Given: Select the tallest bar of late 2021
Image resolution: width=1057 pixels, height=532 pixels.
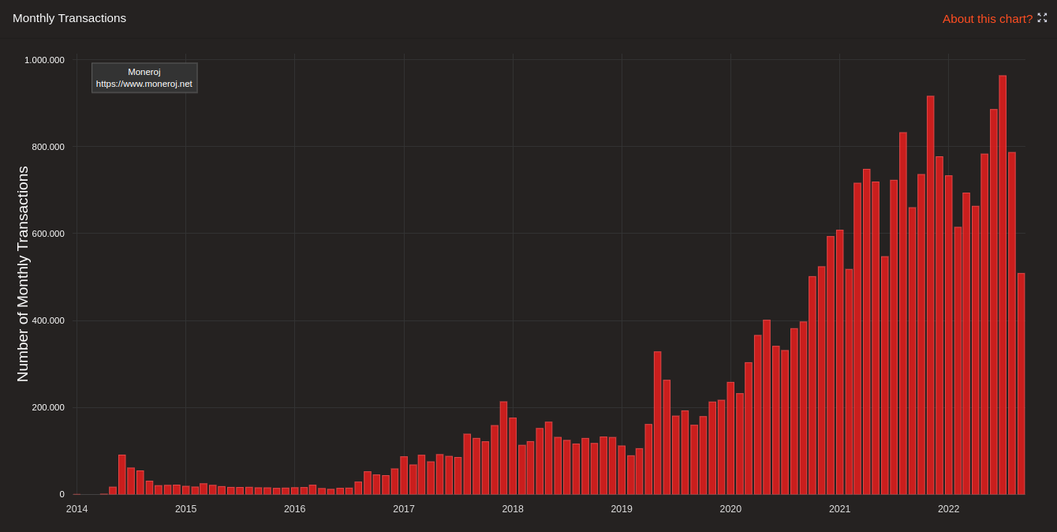Looking at the screenshot, I should point(930,295).
